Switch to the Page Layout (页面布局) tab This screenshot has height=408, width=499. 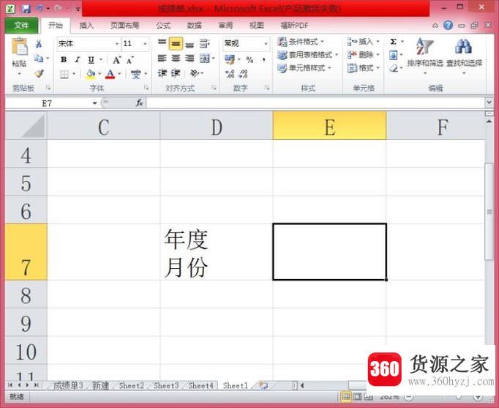(x=124, y=26)
